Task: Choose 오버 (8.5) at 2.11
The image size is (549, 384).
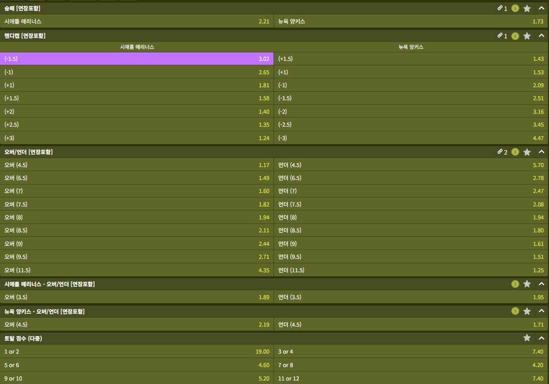Action: pyautogui.click(x=137, y=230)
